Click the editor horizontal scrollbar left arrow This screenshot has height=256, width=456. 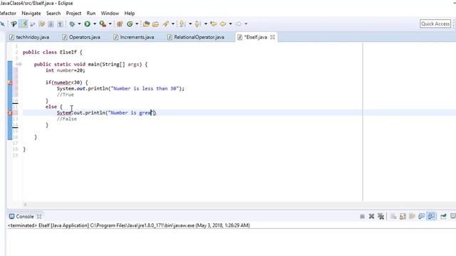(26, 205)
